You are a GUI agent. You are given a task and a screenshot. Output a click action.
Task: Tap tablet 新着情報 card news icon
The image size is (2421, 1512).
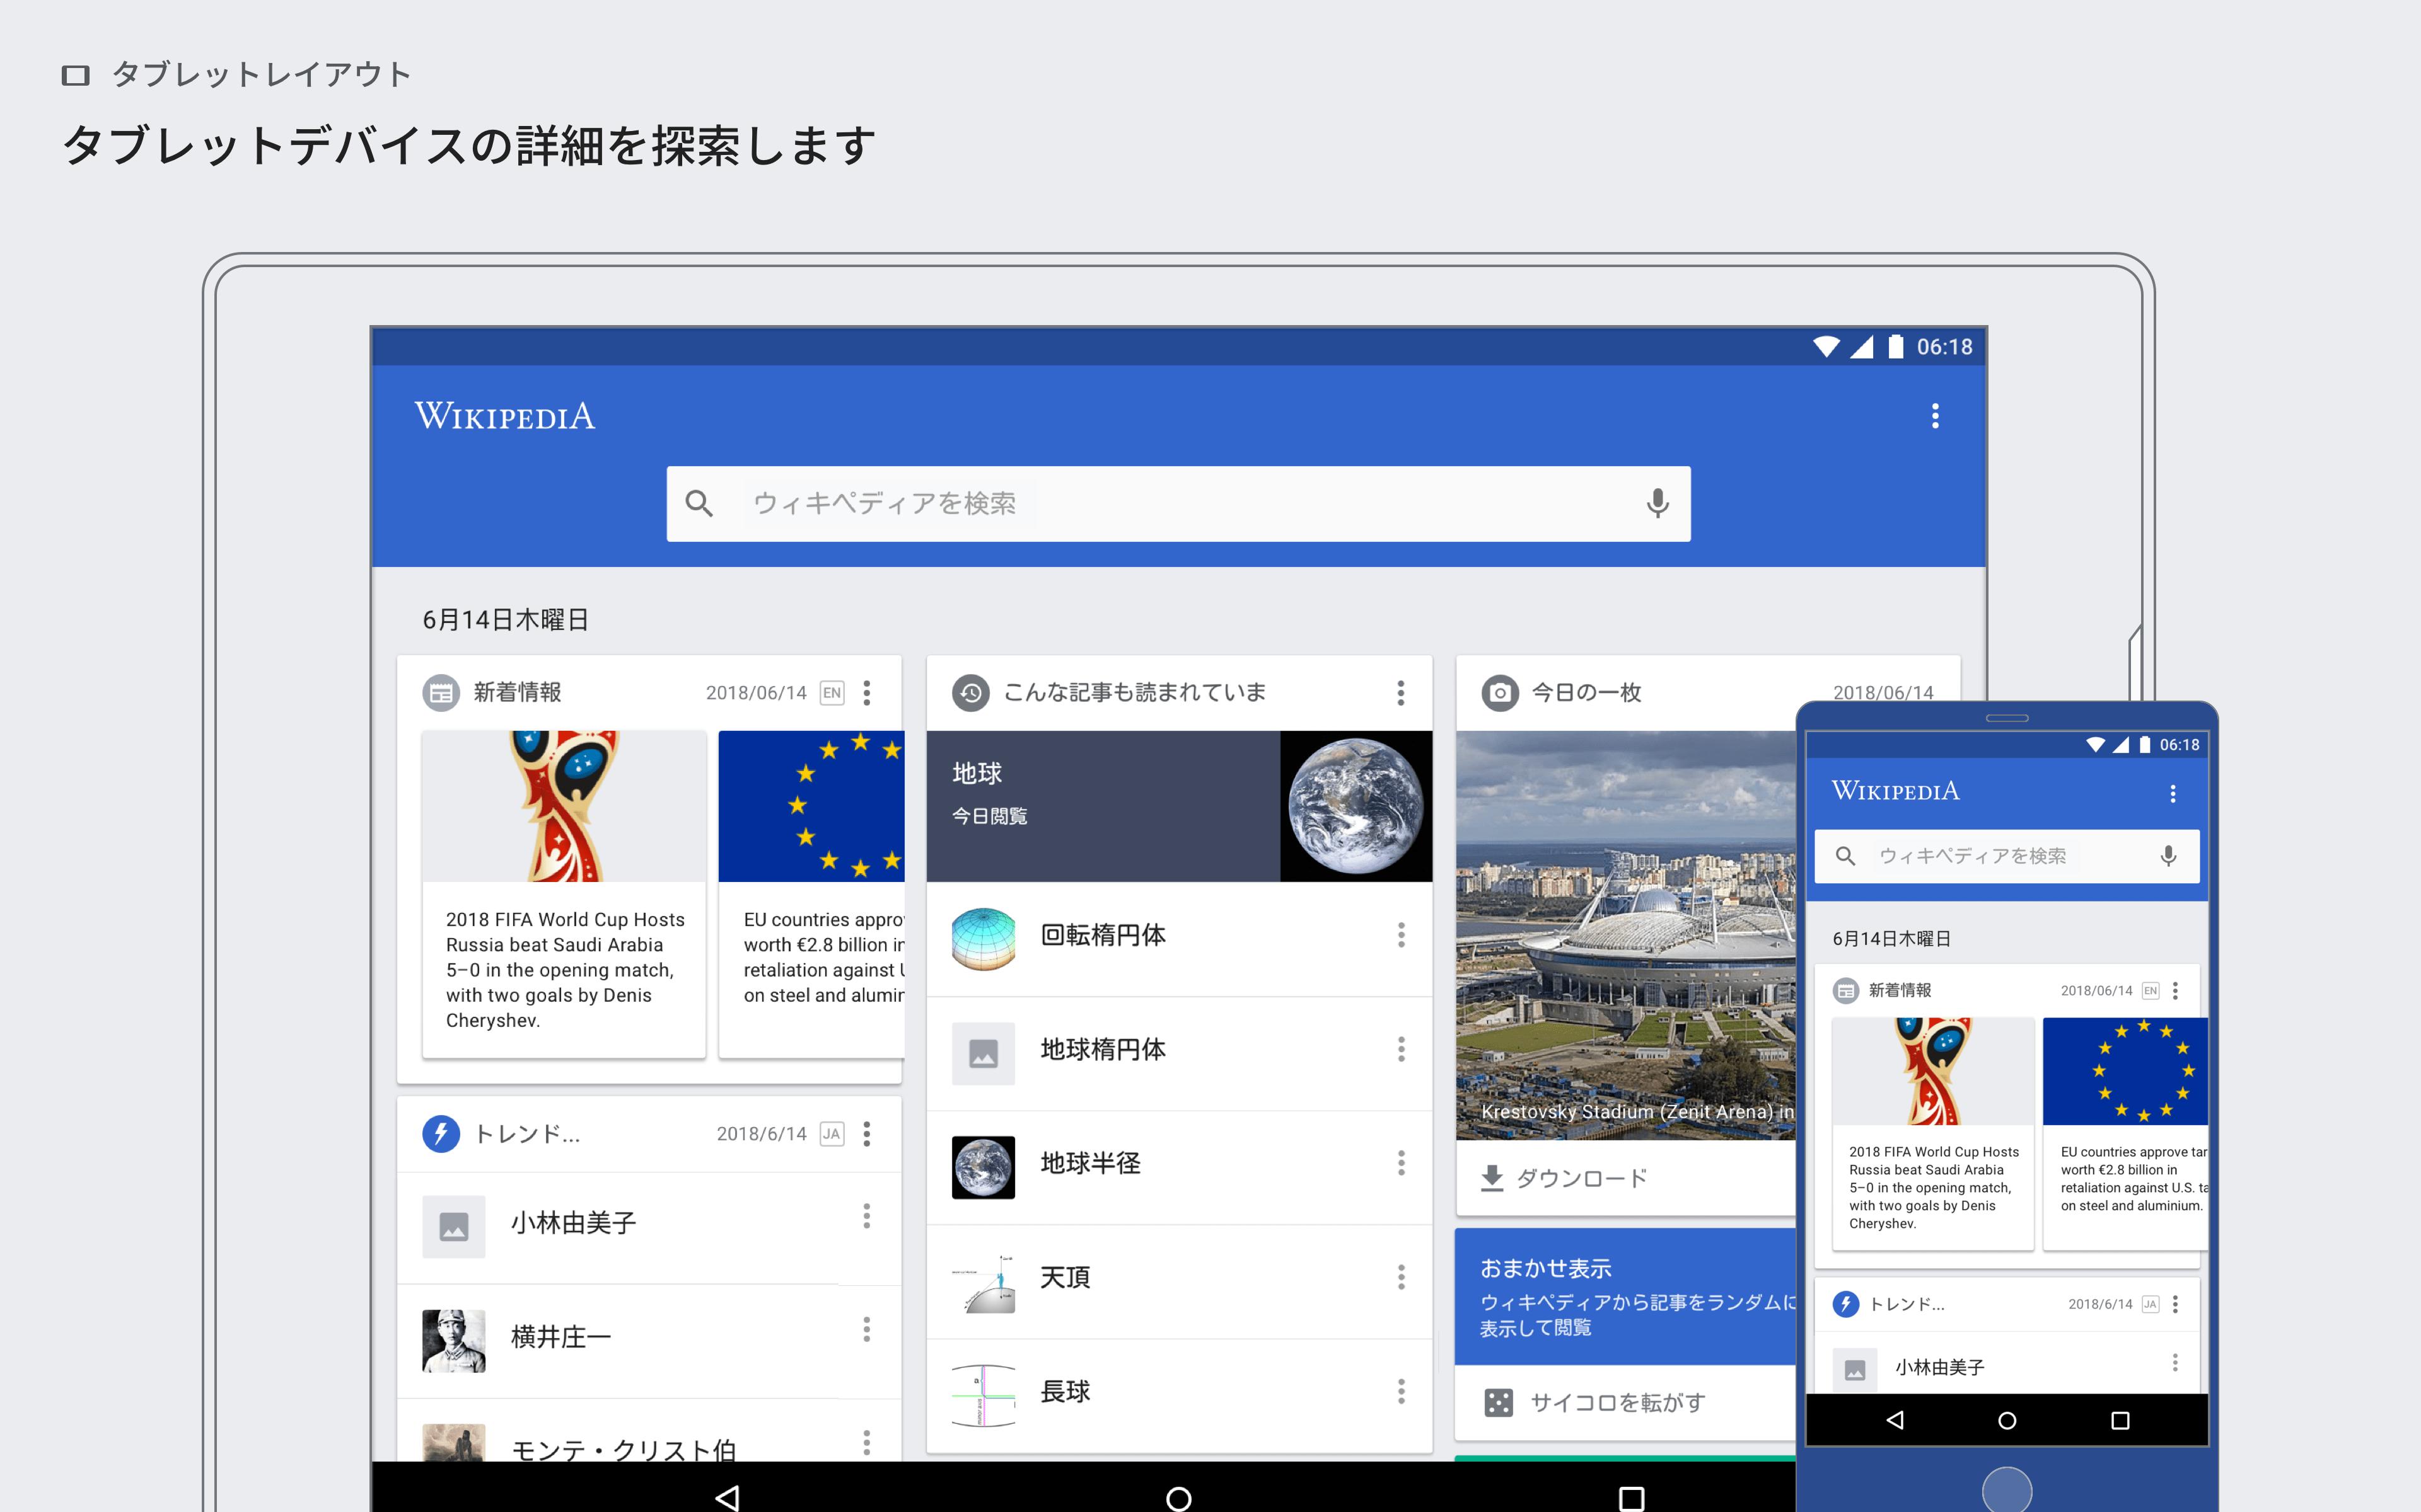[x=441, y=692]
